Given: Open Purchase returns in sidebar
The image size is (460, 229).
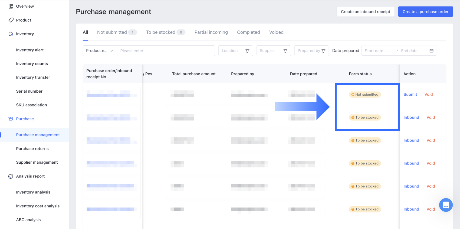Looking at the screenshot, I should pyautogui.click(x=32, y=149).
